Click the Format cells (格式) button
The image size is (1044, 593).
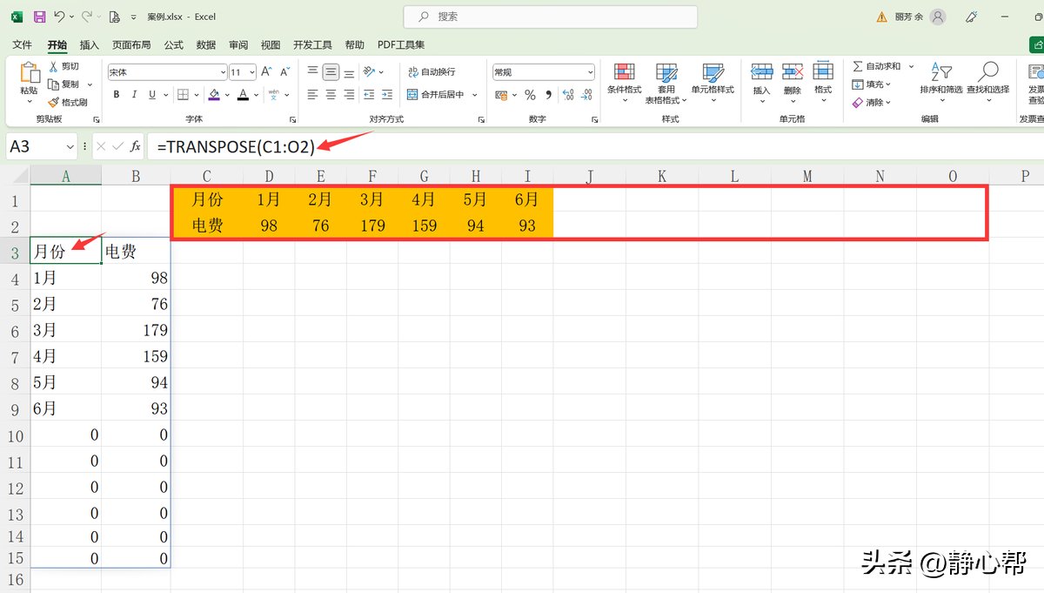coord(823,84)
